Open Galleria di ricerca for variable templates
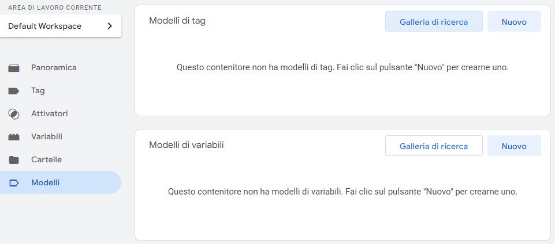 [x=434, y=146]
